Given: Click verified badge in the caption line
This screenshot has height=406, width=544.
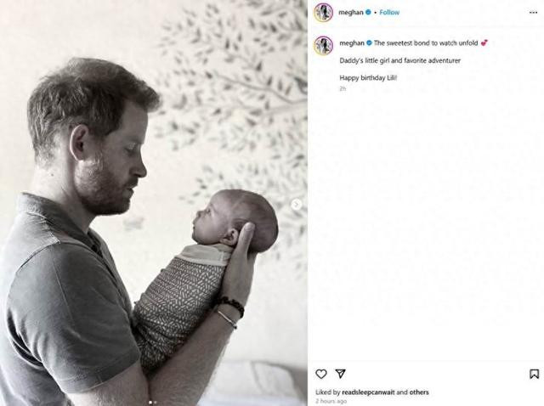Looking at the screenshot, I should (369, 43).
